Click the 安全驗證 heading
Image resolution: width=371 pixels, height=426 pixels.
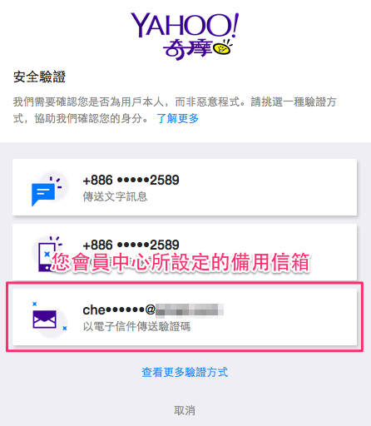pos(39,77)
